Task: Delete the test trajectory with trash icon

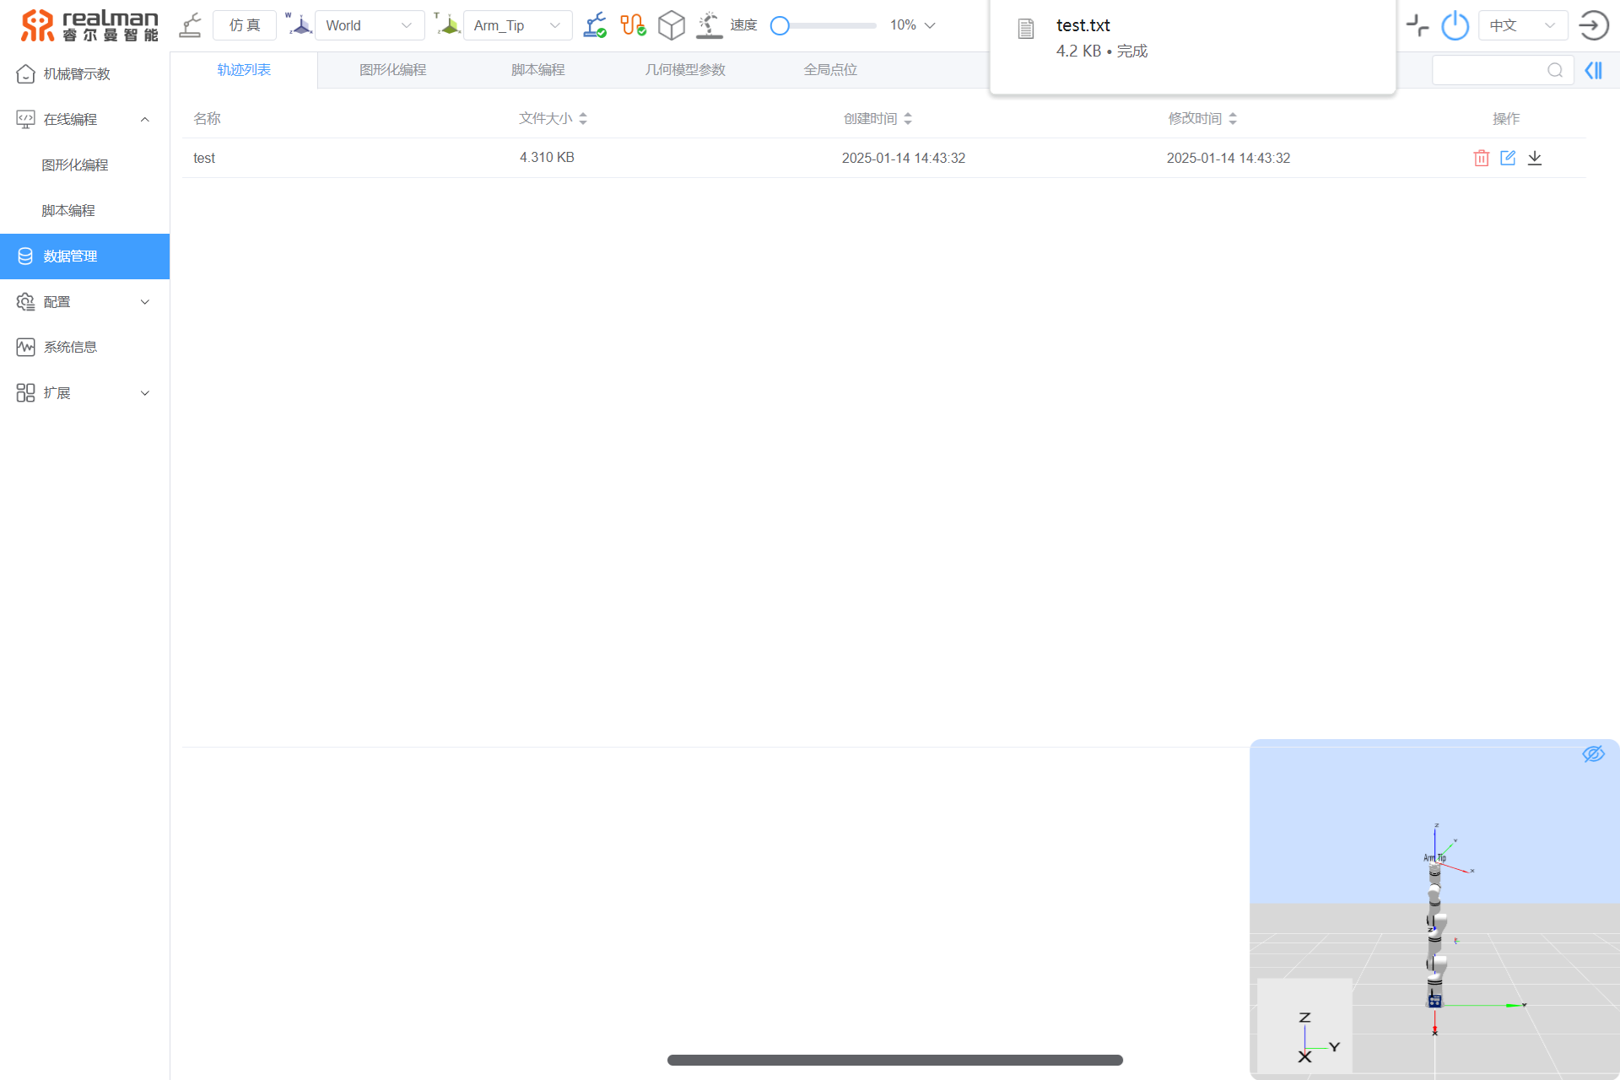Action: 1481,158
